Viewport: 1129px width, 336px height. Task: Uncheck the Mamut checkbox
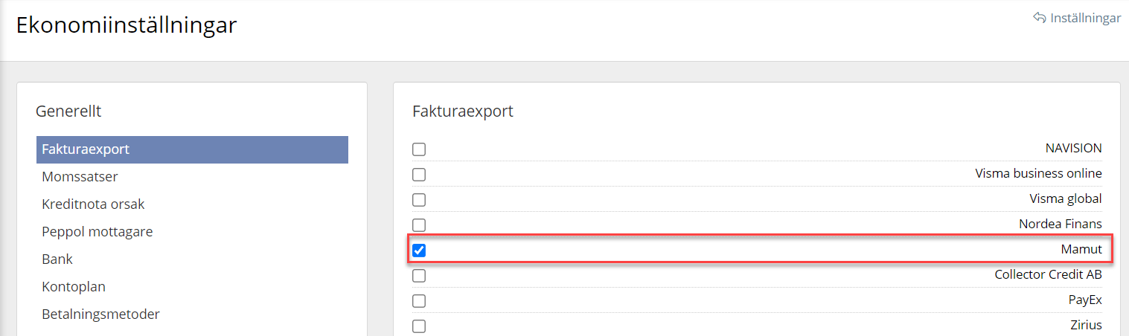pos(419,251)
